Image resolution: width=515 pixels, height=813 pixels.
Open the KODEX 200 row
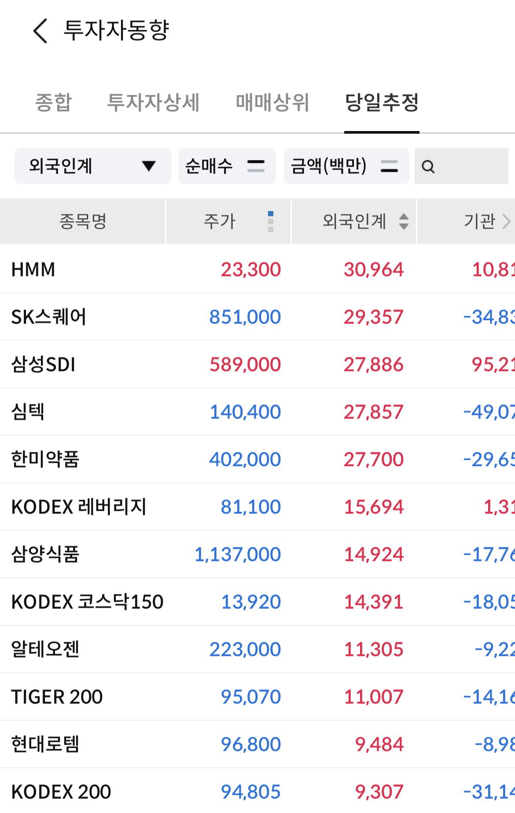coord(257,791)
